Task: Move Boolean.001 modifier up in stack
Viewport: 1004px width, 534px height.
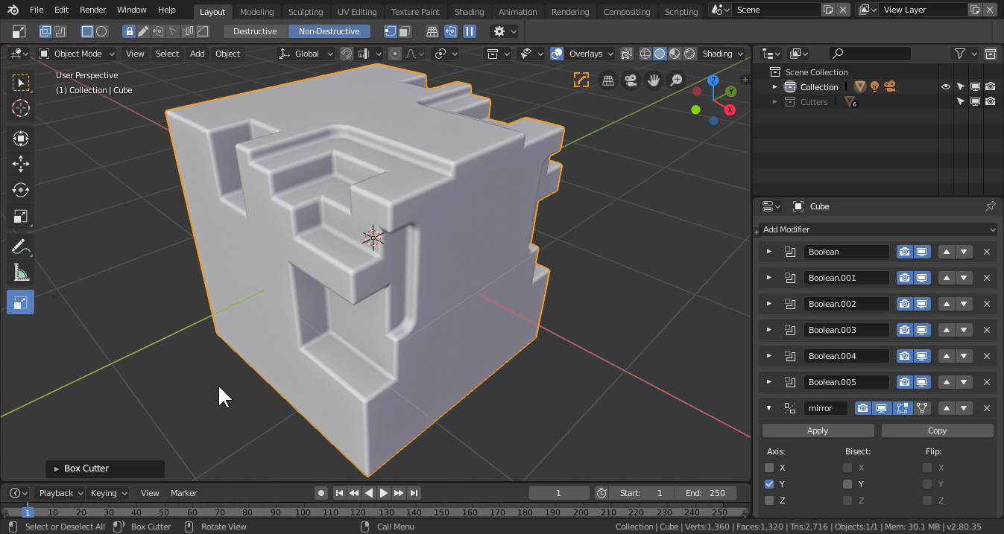Action: [x=947, y=278]
